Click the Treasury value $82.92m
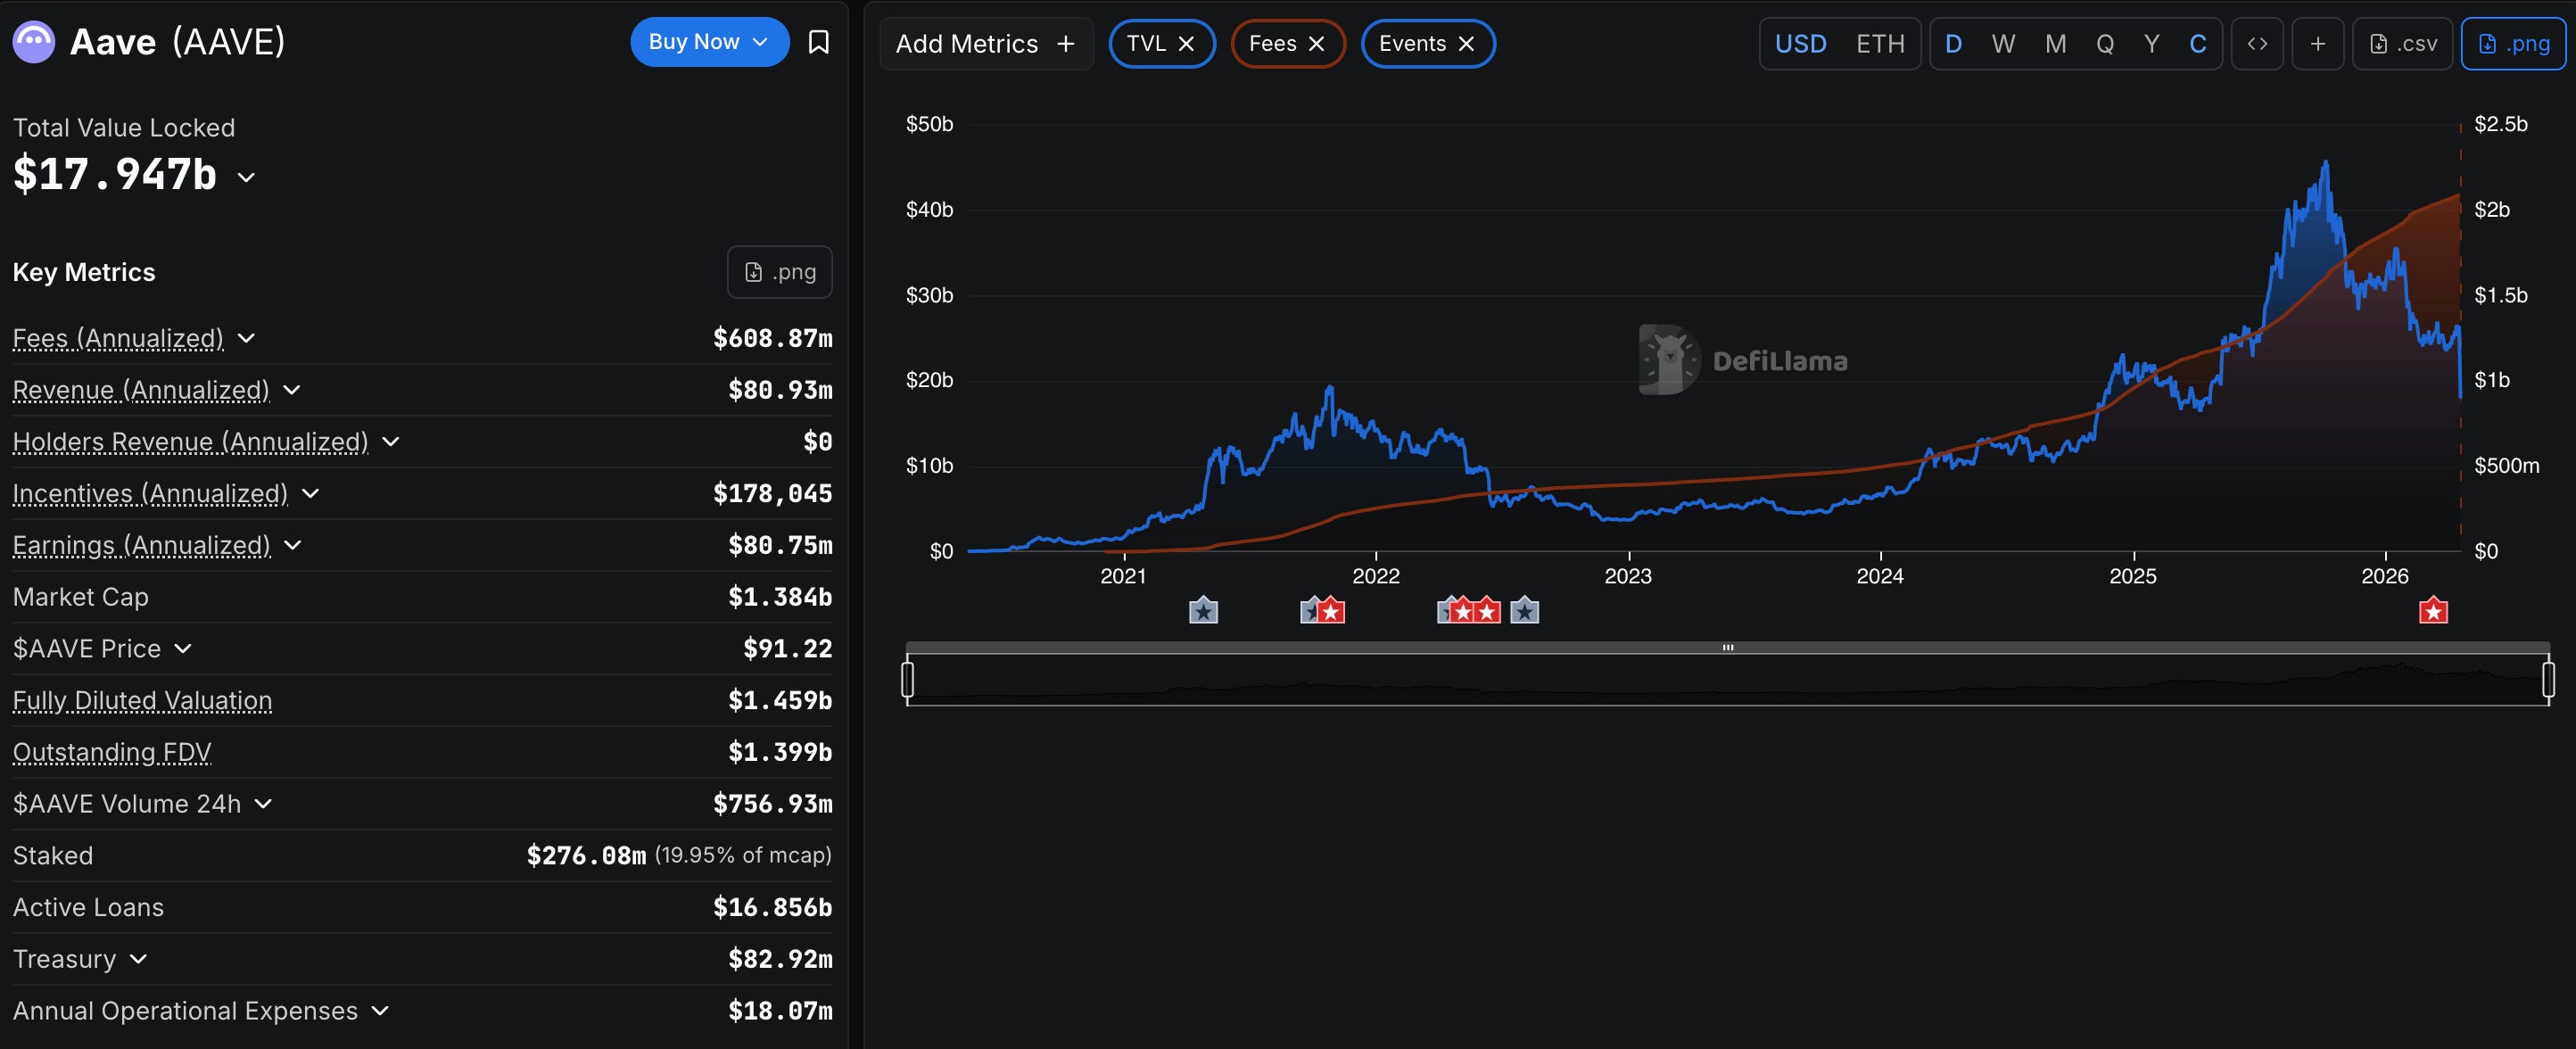 (x=780, y=959)
